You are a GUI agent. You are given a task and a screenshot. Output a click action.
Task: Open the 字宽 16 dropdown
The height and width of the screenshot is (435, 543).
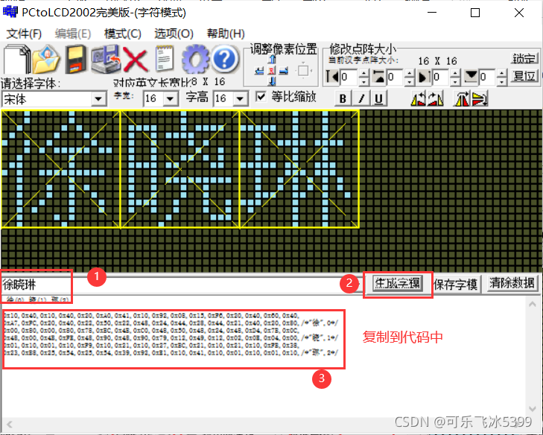(x=170, y=99)
